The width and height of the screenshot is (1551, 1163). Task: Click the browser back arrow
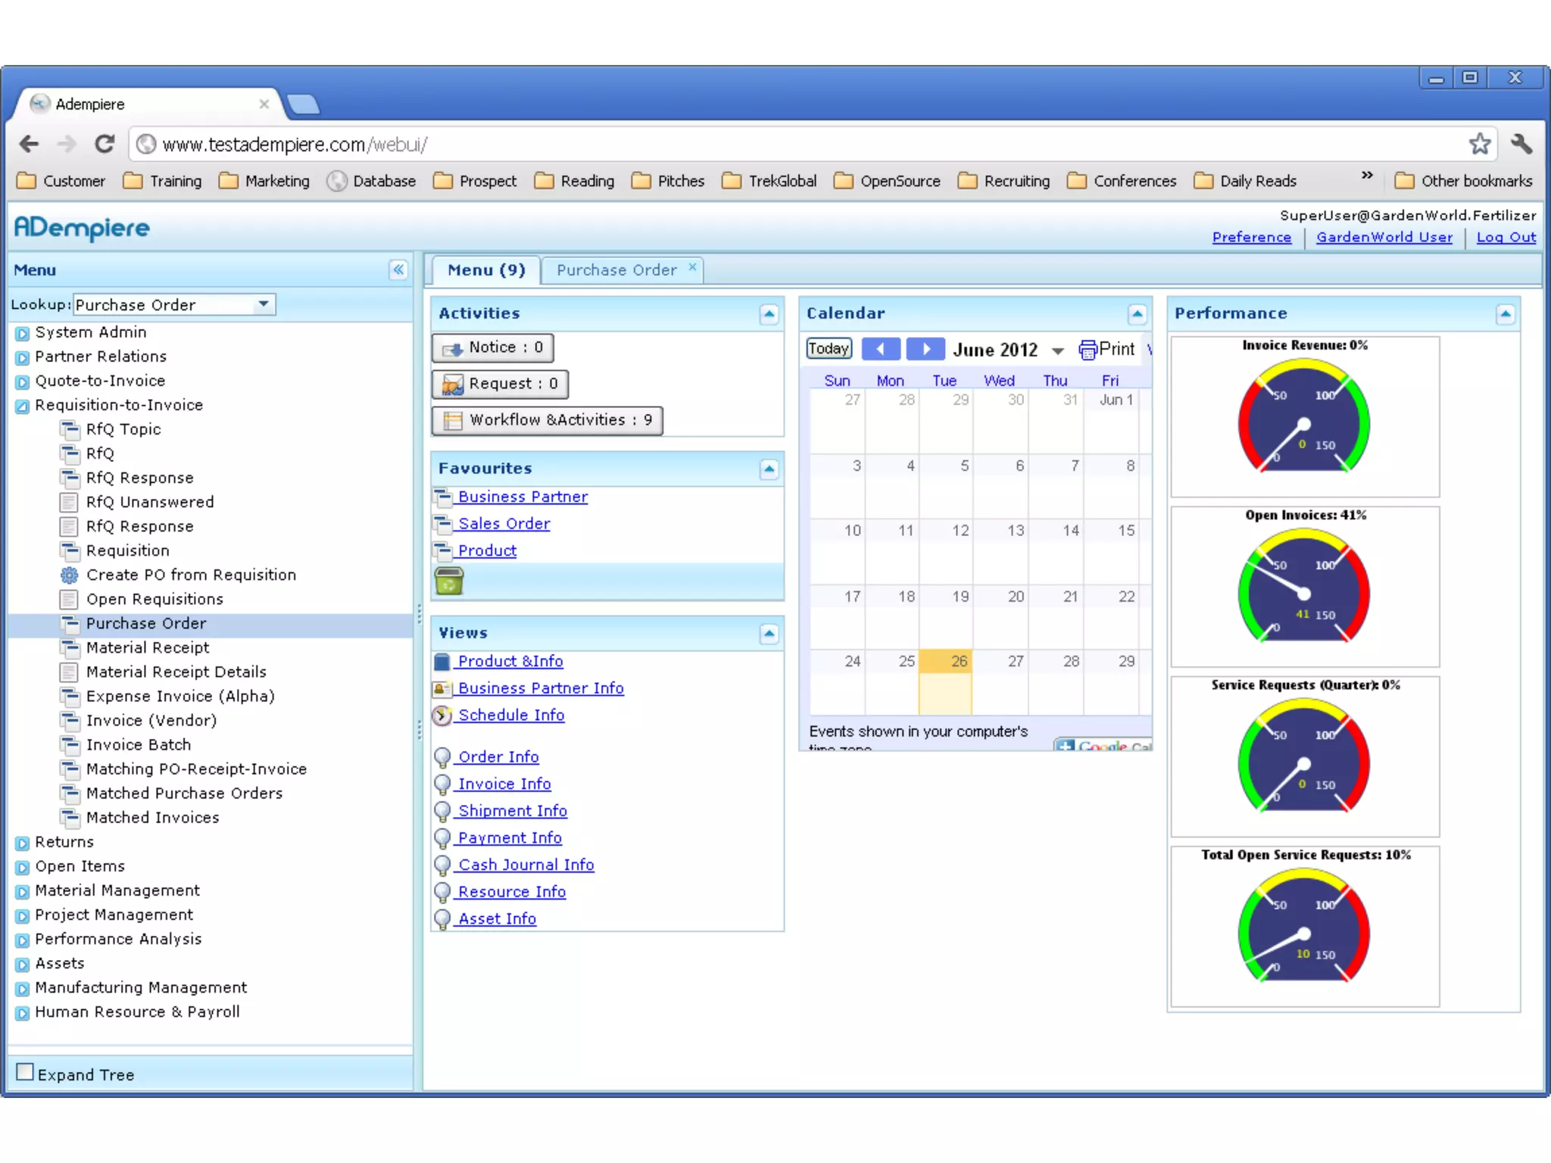point(30,144)
